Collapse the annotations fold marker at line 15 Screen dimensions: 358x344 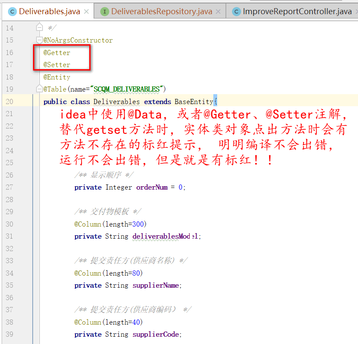(39, 40)
